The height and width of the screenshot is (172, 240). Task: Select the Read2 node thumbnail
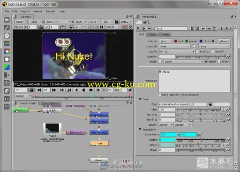coord(52,128)
